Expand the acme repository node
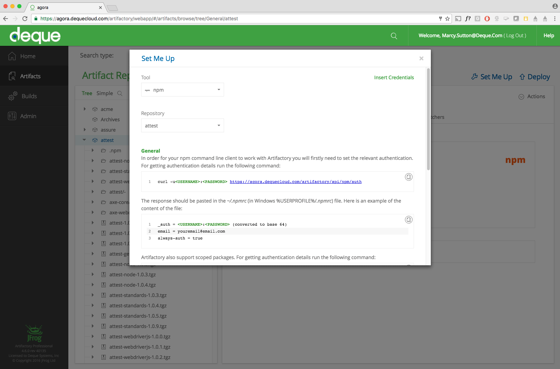This screenshot has height=369, width=560. coord(85,109)
